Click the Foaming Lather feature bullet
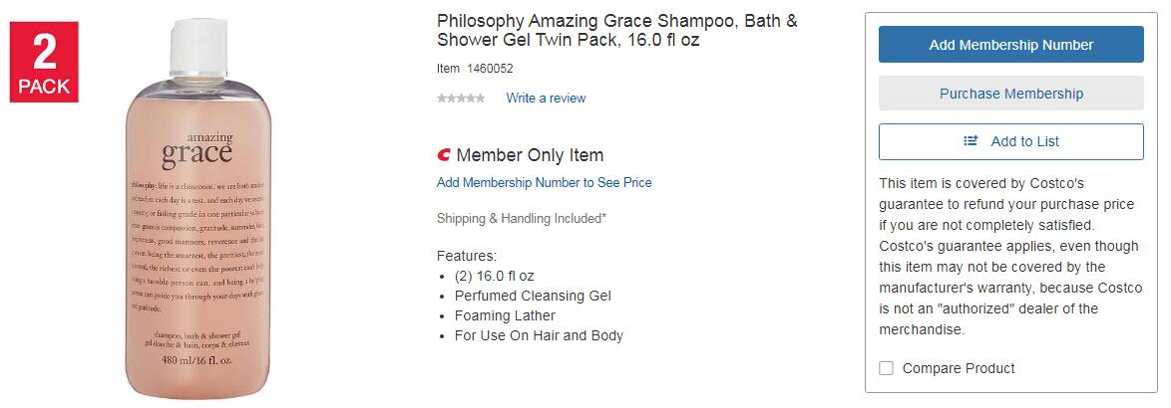This screenshot has width=1171, height=408. (505, 315)
